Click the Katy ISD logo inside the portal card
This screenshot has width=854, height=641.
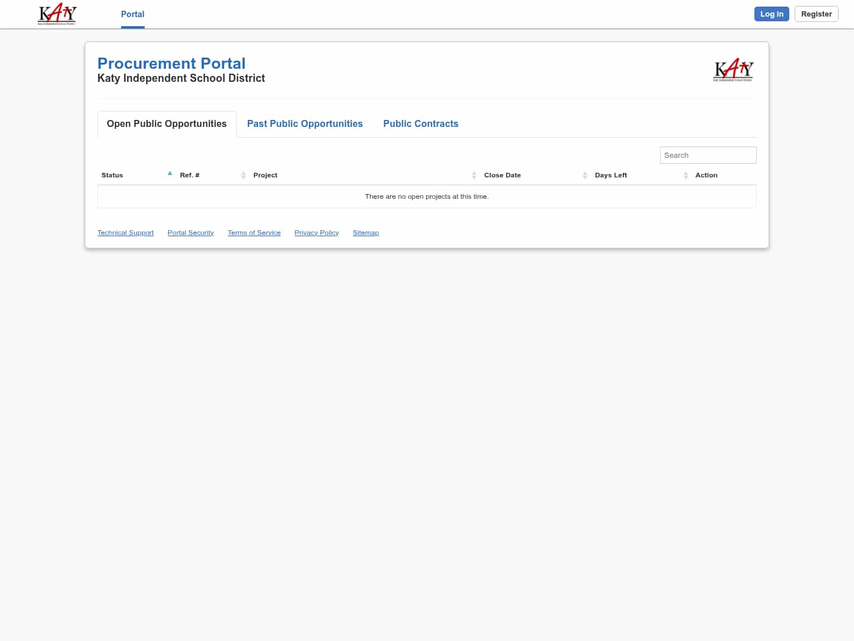pos(733,69)
